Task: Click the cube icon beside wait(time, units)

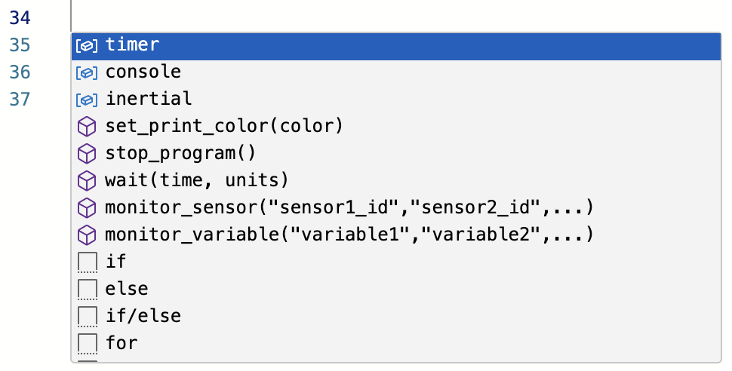Action: pos(88,181)
